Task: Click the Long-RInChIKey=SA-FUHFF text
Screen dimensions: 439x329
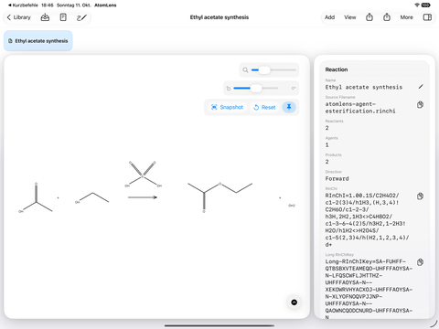Action: click(369, 290)
